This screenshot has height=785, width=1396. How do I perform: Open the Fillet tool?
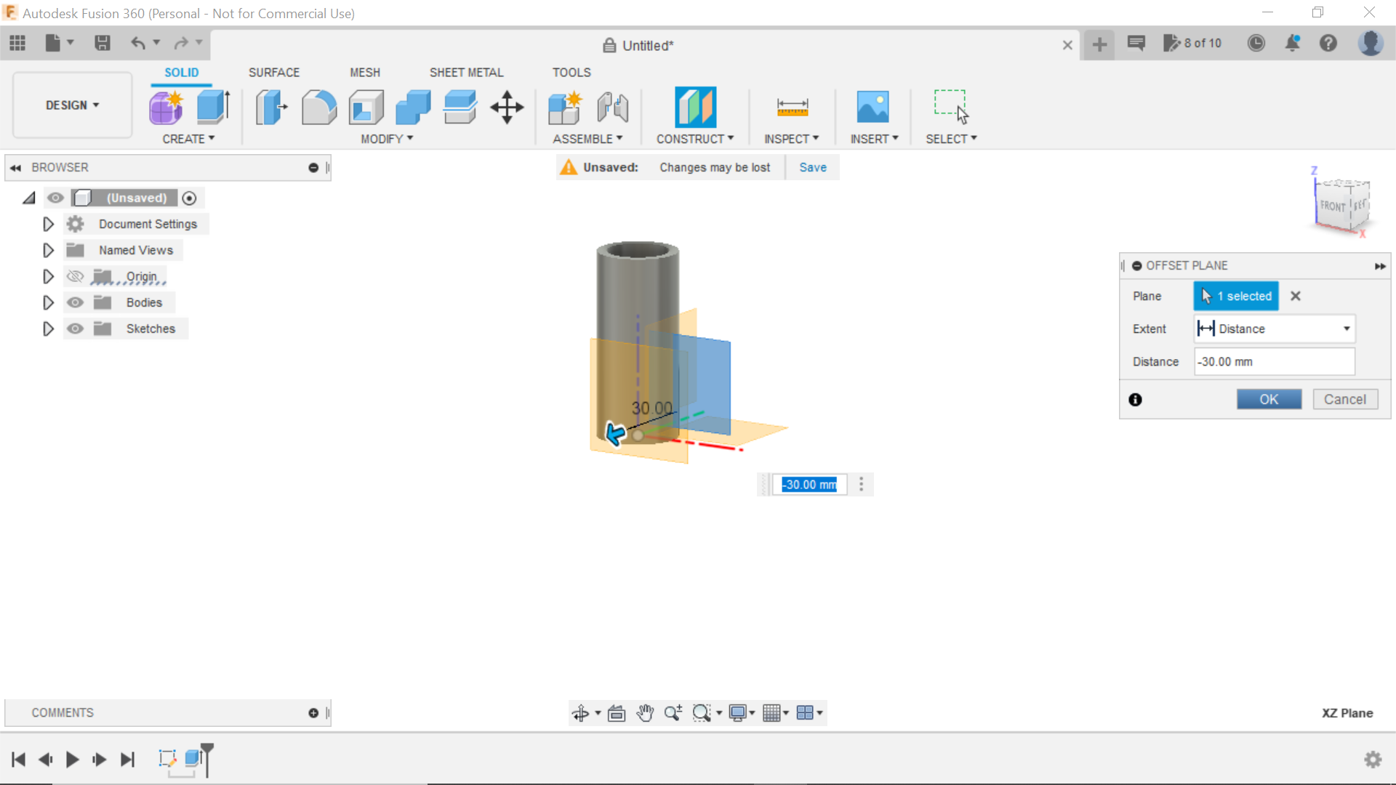[x=319, y=107]
